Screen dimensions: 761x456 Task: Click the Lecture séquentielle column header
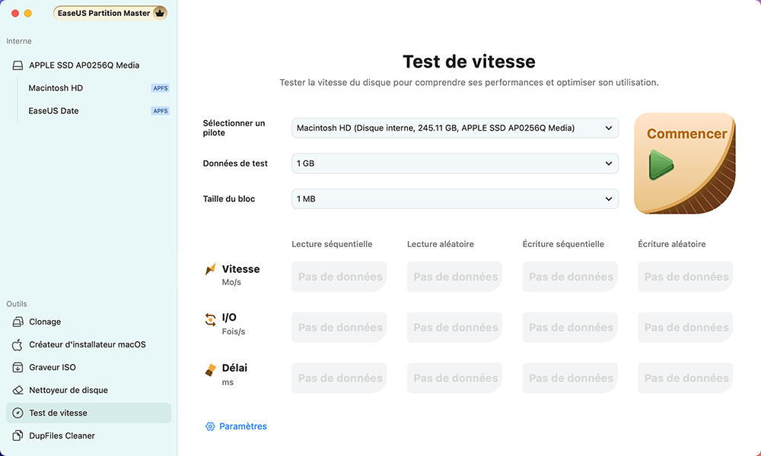tap(332, 244)
